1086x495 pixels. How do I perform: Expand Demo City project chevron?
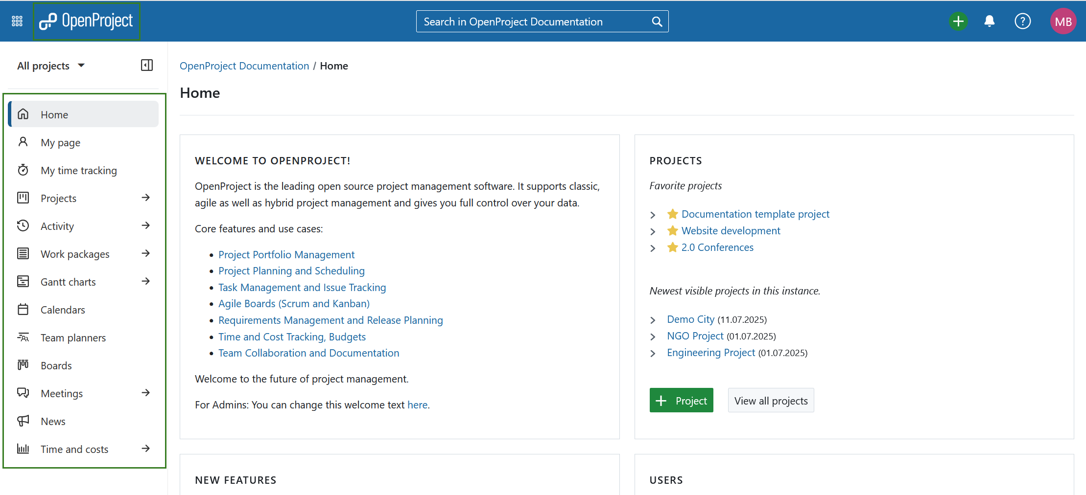tap(653, 320)
